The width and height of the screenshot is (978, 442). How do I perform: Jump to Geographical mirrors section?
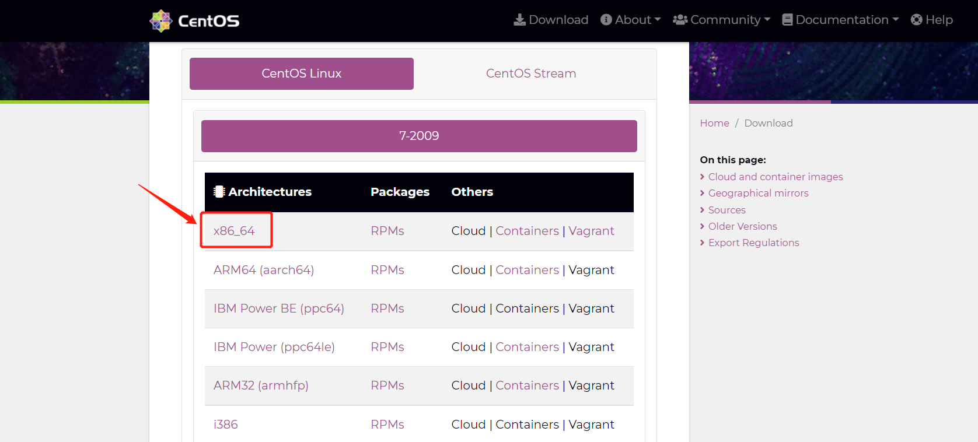[x=758, y=193]
